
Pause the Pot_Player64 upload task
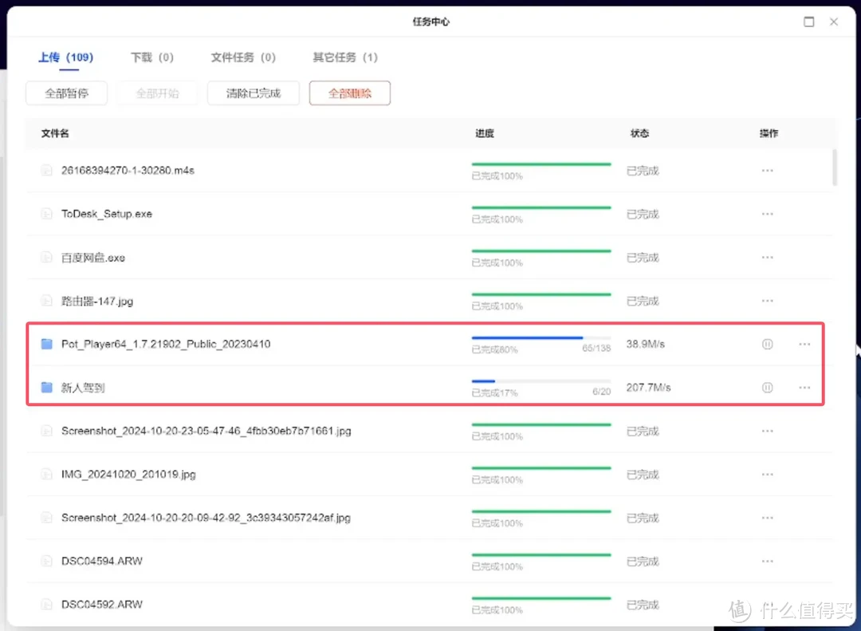pyautogui.click(x=767, y=344)
